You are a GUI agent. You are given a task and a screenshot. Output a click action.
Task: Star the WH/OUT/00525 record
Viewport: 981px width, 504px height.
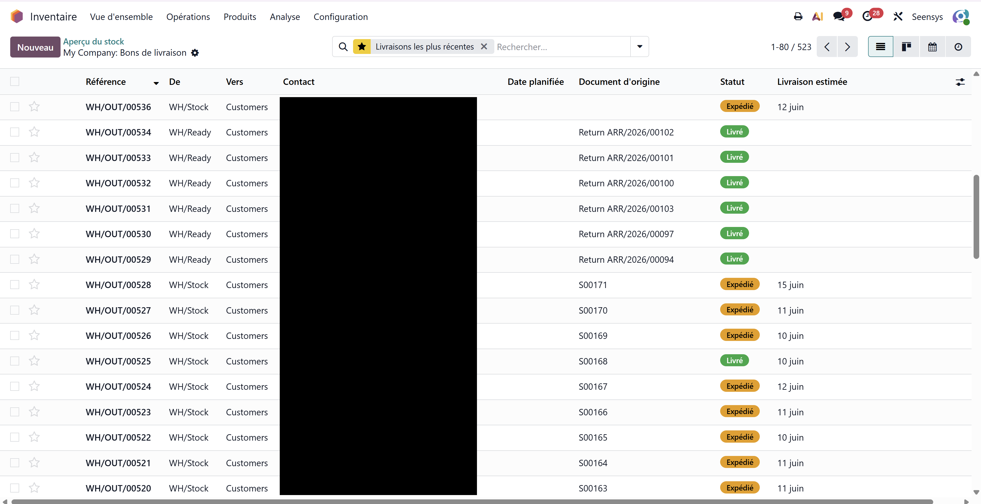[34, 361]
